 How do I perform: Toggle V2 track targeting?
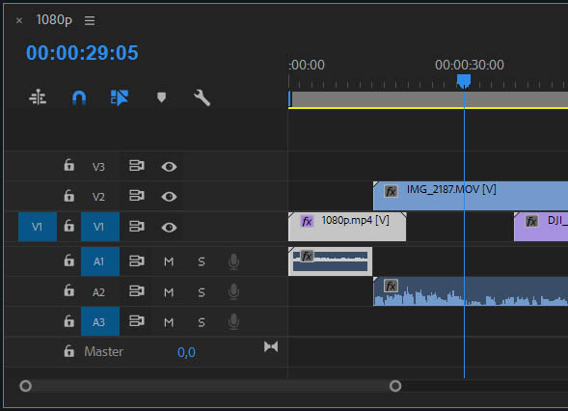[98, 197]
